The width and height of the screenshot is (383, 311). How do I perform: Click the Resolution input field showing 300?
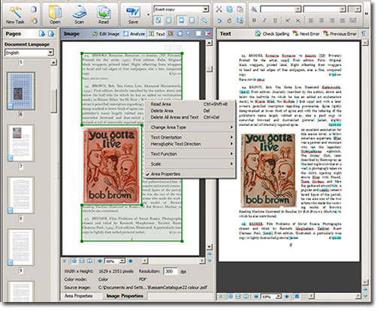point(170,271)
